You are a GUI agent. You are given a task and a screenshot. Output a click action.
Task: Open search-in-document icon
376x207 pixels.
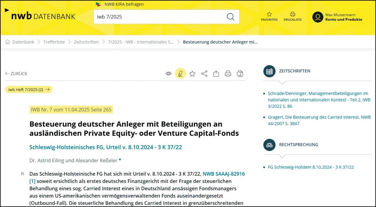click(240, 74)
